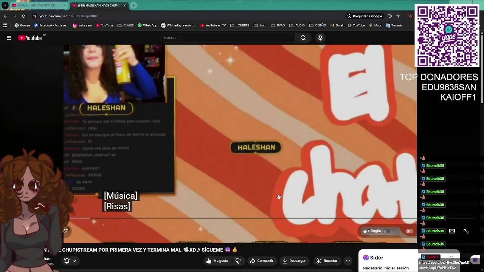Open the Instagram bookmark
The image size is (484, 272).
click(x=82, y=25)
